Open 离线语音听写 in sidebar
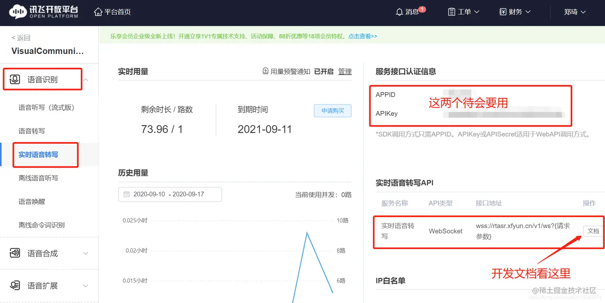 [38, 178]
